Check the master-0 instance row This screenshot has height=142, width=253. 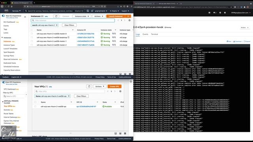coord(32,34)
